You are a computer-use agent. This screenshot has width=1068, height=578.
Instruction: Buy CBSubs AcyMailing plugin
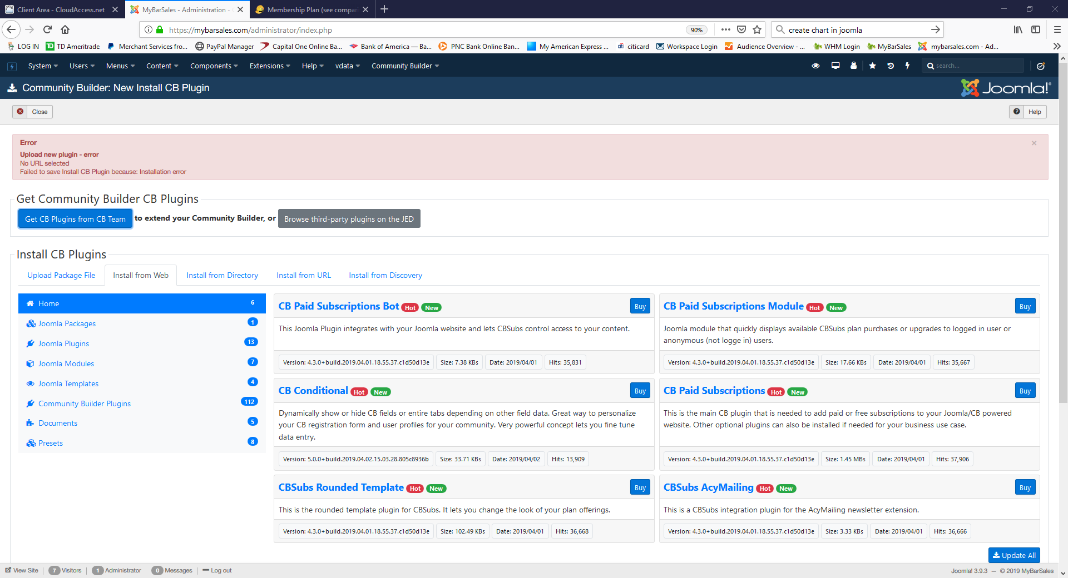pos(1025,487)
